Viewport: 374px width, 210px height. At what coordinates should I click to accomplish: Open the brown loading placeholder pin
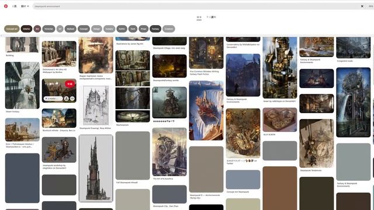click(x=280, y=188)
